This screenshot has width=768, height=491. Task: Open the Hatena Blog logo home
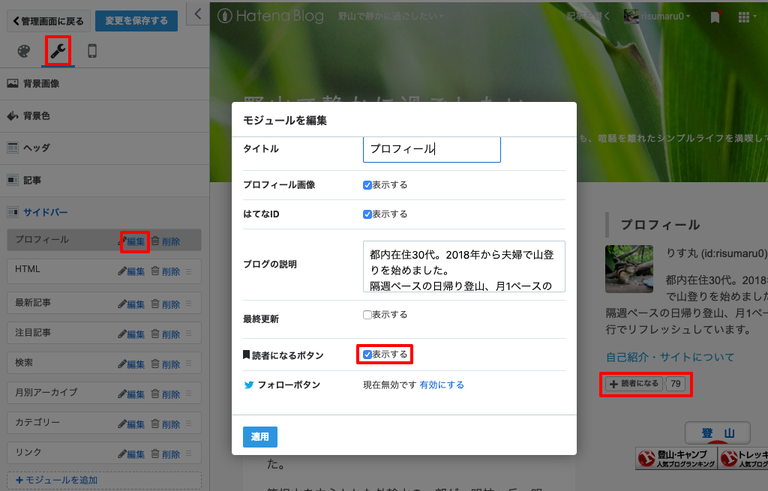pyautogui.click(x=270, y=16)
